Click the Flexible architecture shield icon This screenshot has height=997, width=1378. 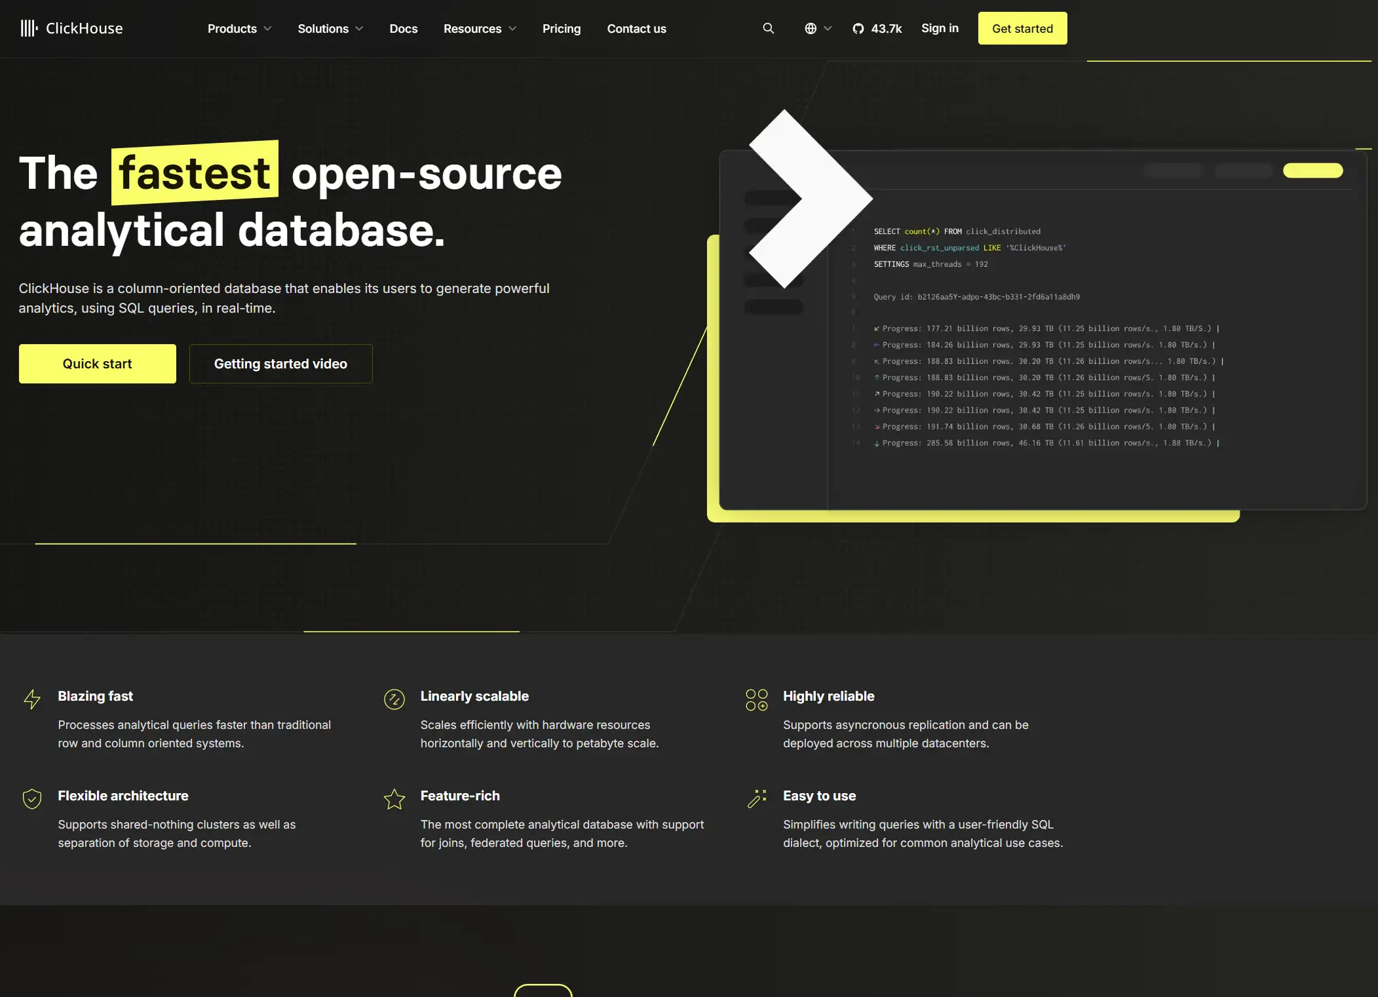32,799
